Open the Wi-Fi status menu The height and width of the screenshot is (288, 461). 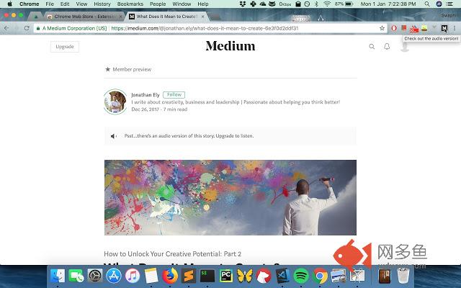pyautogui.click(x=327, y=4)
